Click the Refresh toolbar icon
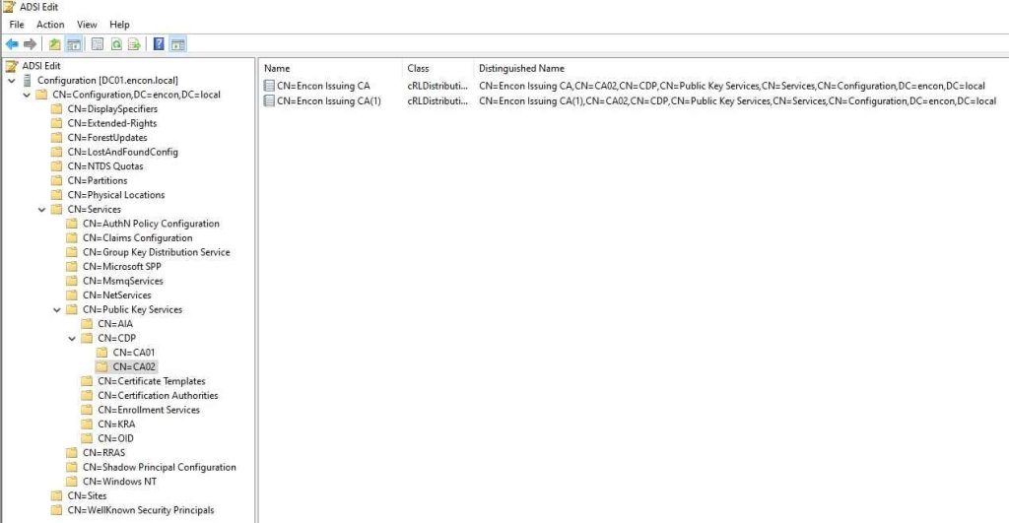Viewport: 1009px width, 523px height. (x=116, y=44)
